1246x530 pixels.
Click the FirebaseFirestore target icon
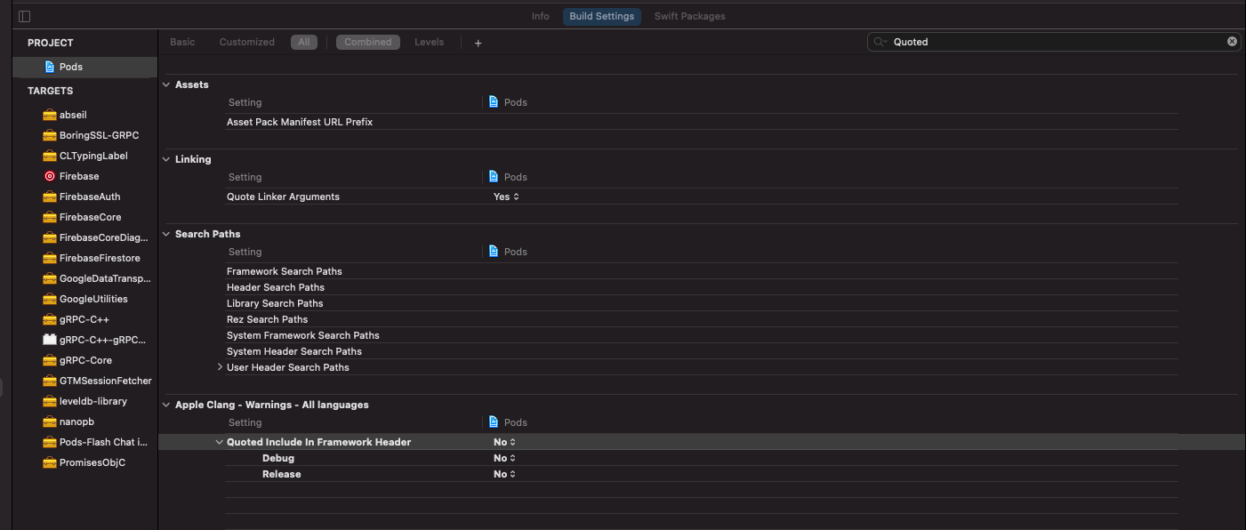[50, 258]
